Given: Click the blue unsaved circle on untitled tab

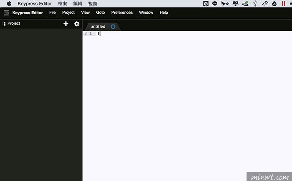Looking at the screenshot, I should [x=113, y=27].
